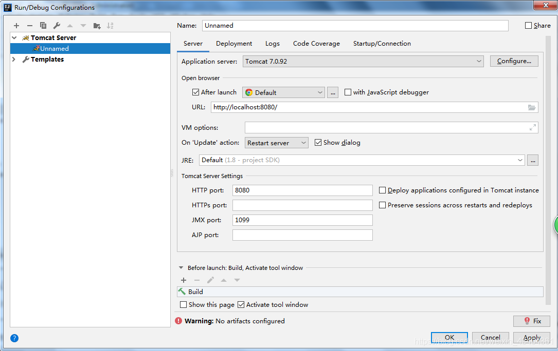Click the AJP port field
This screenshot has height=351, width=558.
(302, 235)
